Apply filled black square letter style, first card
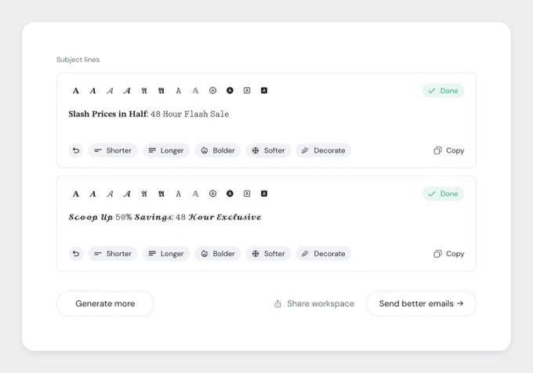The width and height of the screenshot is (533, 373). (264, 90)
